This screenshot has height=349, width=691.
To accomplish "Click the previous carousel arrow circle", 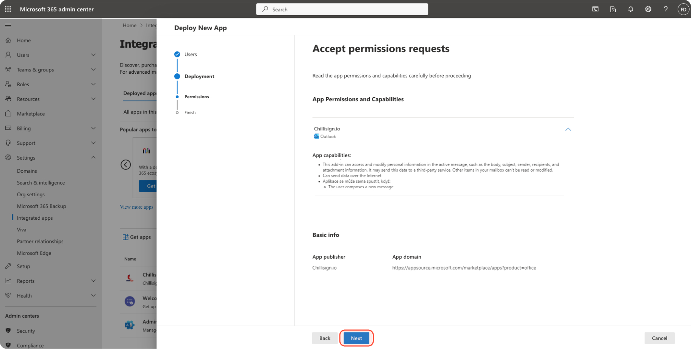I will click(x=126, y=165).
